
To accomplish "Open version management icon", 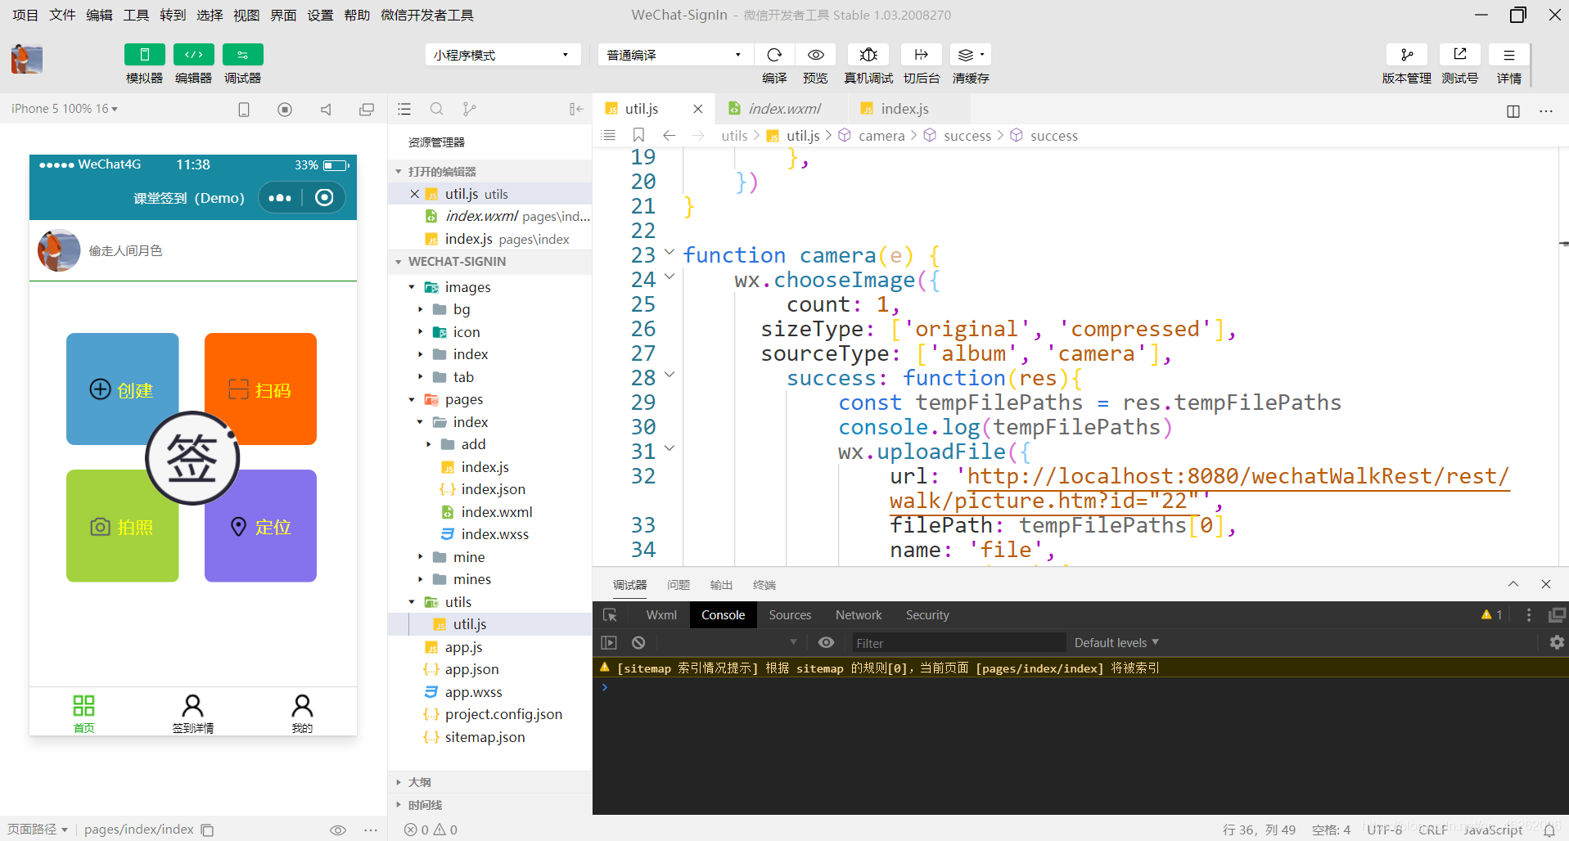I will [1407, 55].
